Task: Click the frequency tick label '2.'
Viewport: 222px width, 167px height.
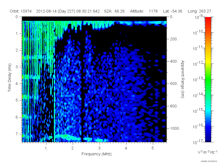Action: 73,148
